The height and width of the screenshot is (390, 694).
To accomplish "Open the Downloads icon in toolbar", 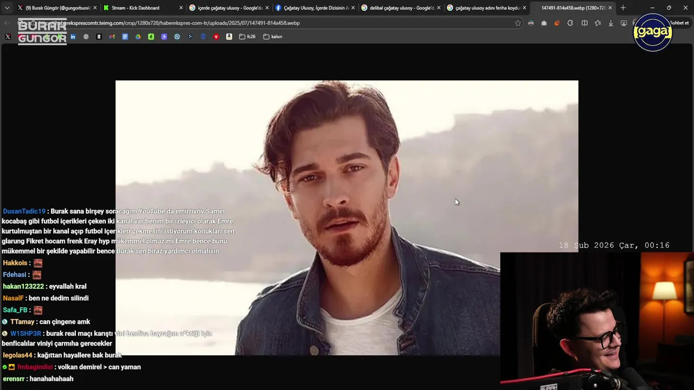I will point(611,23).
